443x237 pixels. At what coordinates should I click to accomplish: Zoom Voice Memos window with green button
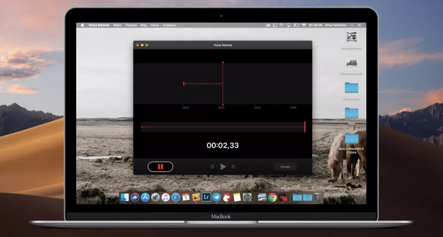[x=147, y=45]
